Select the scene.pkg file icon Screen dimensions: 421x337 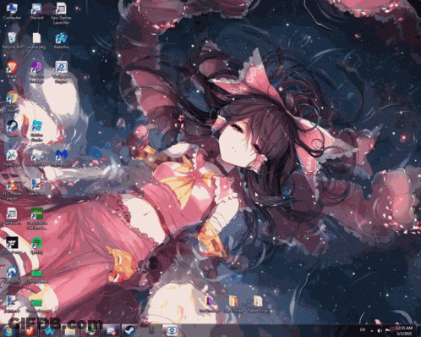[x=36, y=41]
